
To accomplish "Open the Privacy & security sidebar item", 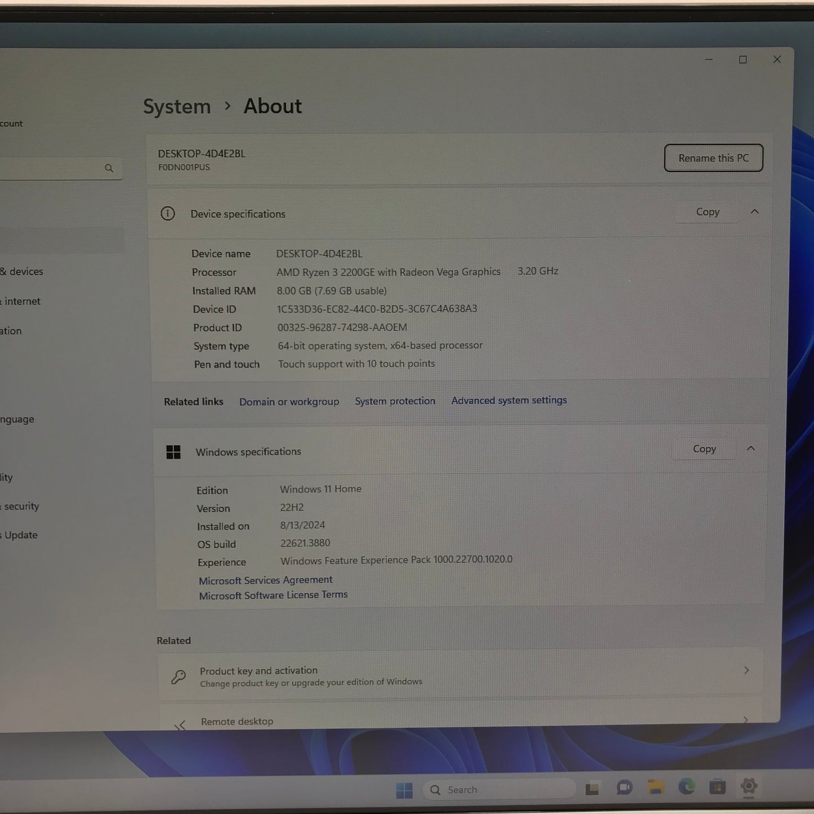I will 20,506.
